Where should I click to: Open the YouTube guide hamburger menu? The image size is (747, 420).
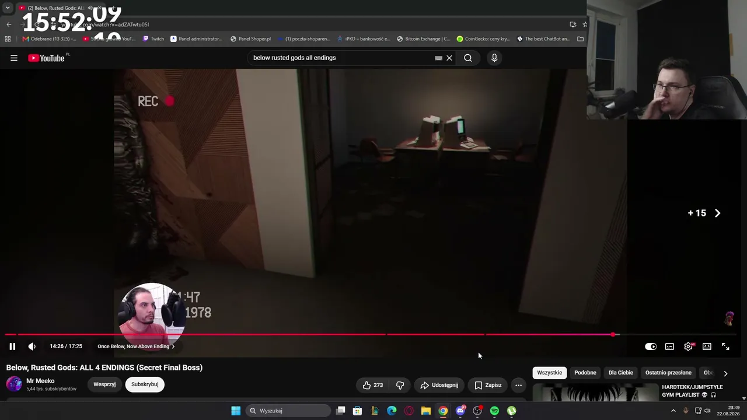[x=14, y=58]
